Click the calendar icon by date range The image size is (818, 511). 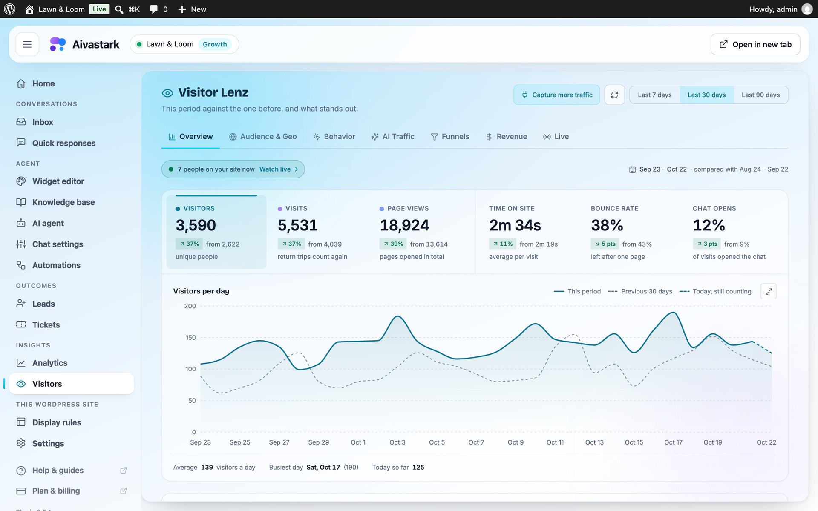tap(632, 169)
